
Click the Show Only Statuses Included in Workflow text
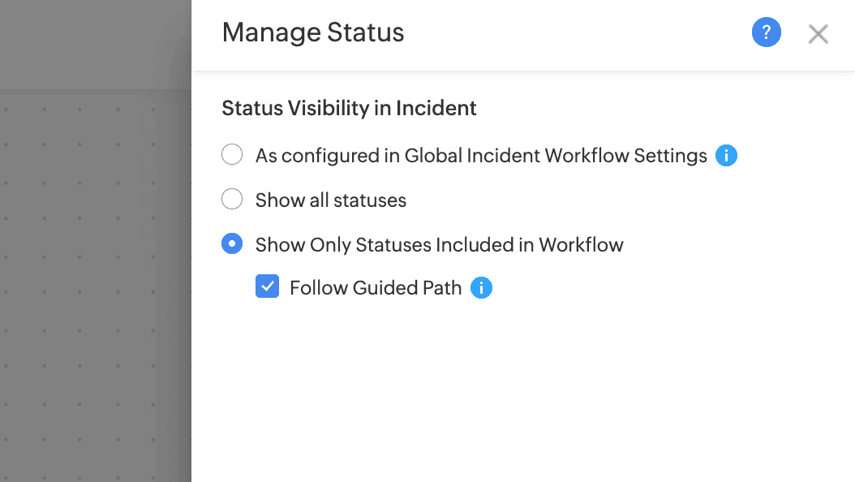(439, 244)
